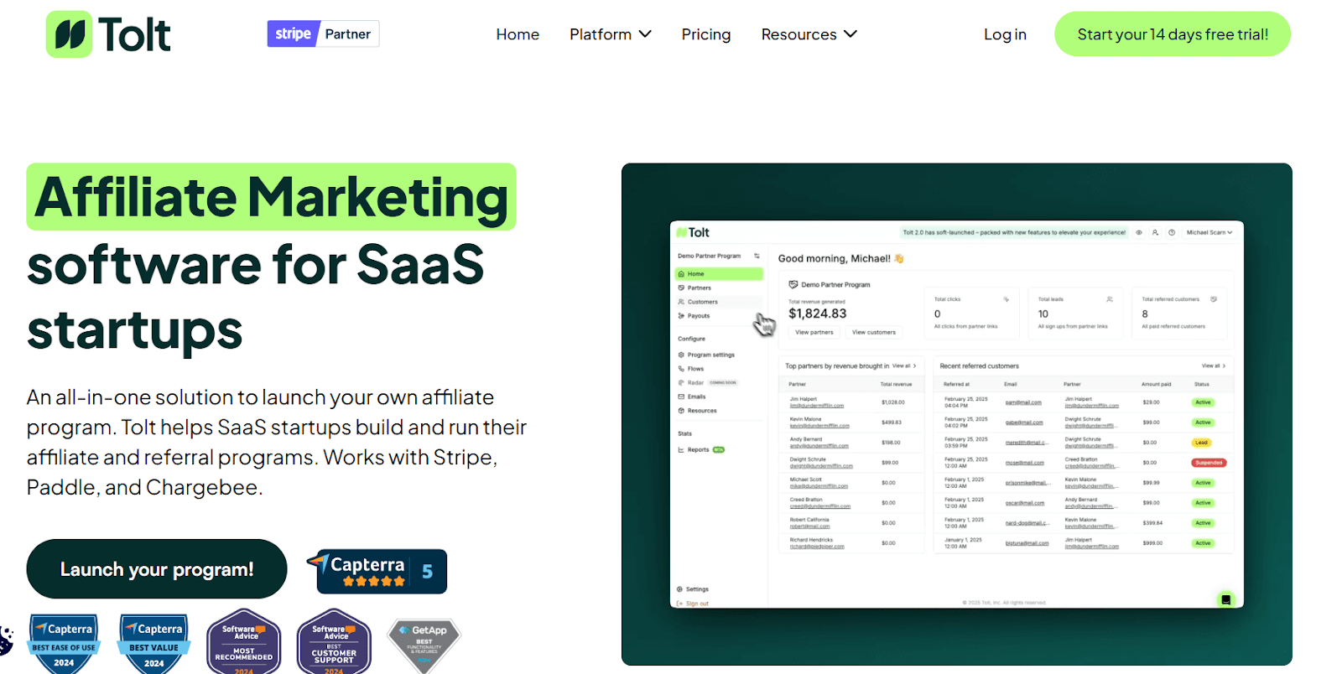Expand the Platform dropdown menu
Image resolution: width=1342 pixels, height=674 pixels.
pyautogui.click(x=610, y=34)
